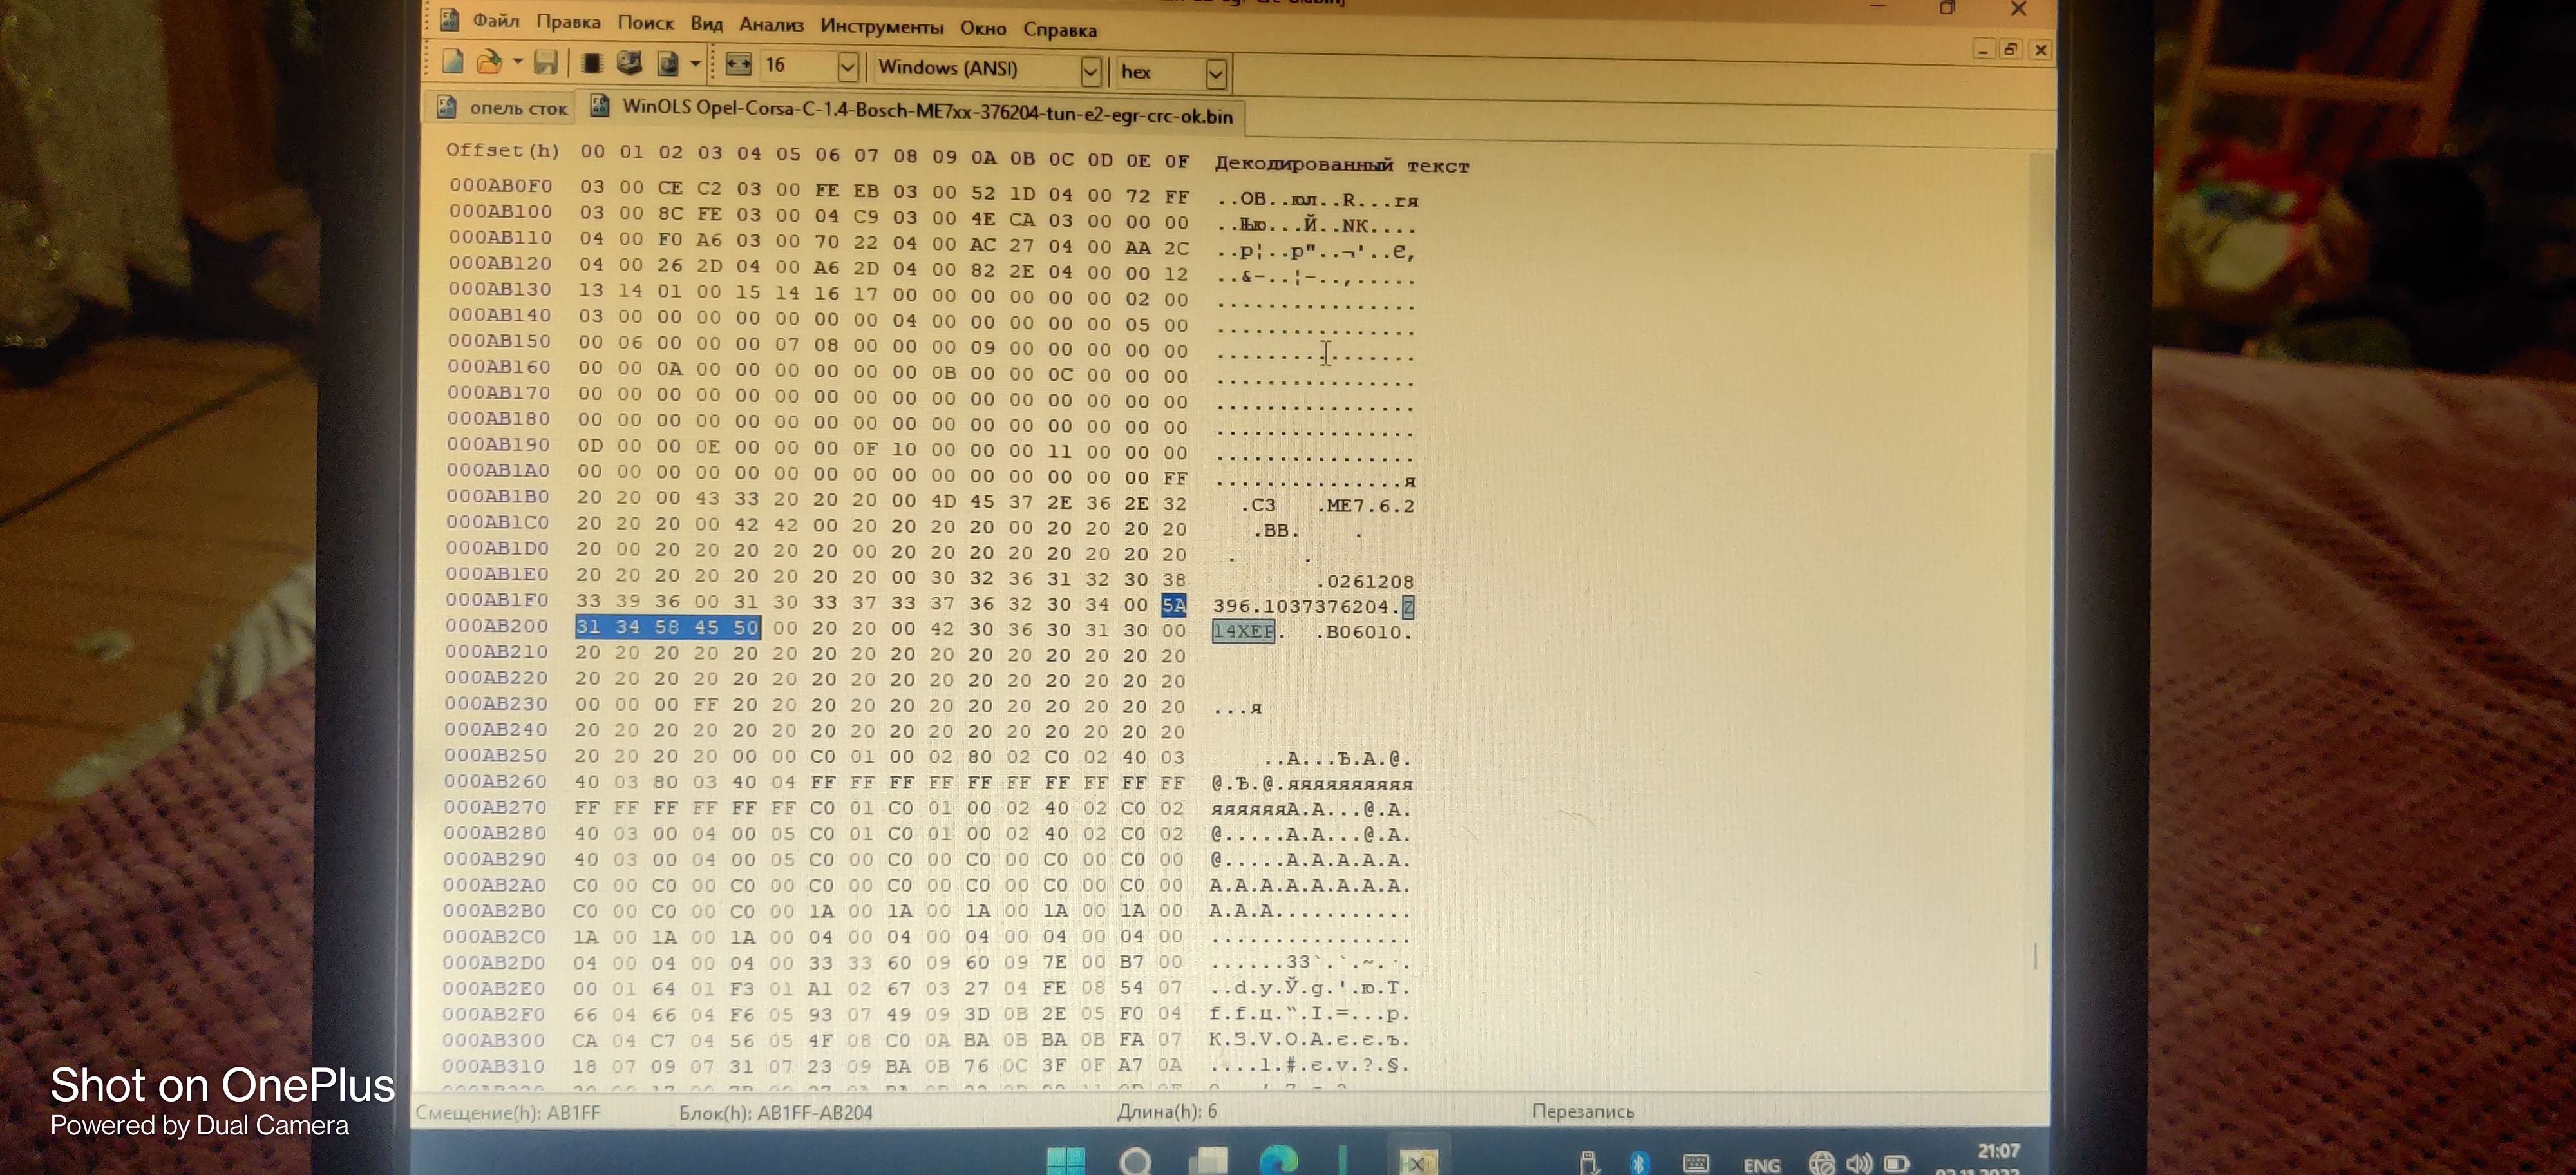Click the Open disk toolbar icon

(x=629, y=64)
